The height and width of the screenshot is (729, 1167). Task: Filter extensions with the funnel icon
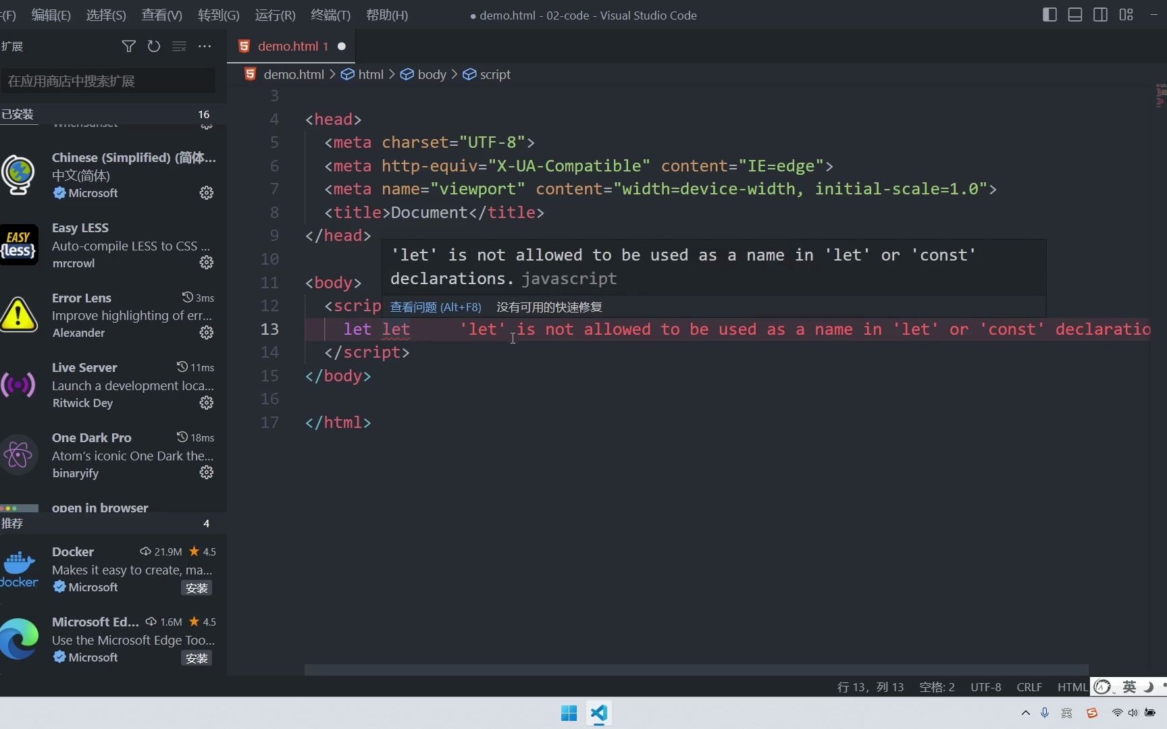[x=128, y=46]
